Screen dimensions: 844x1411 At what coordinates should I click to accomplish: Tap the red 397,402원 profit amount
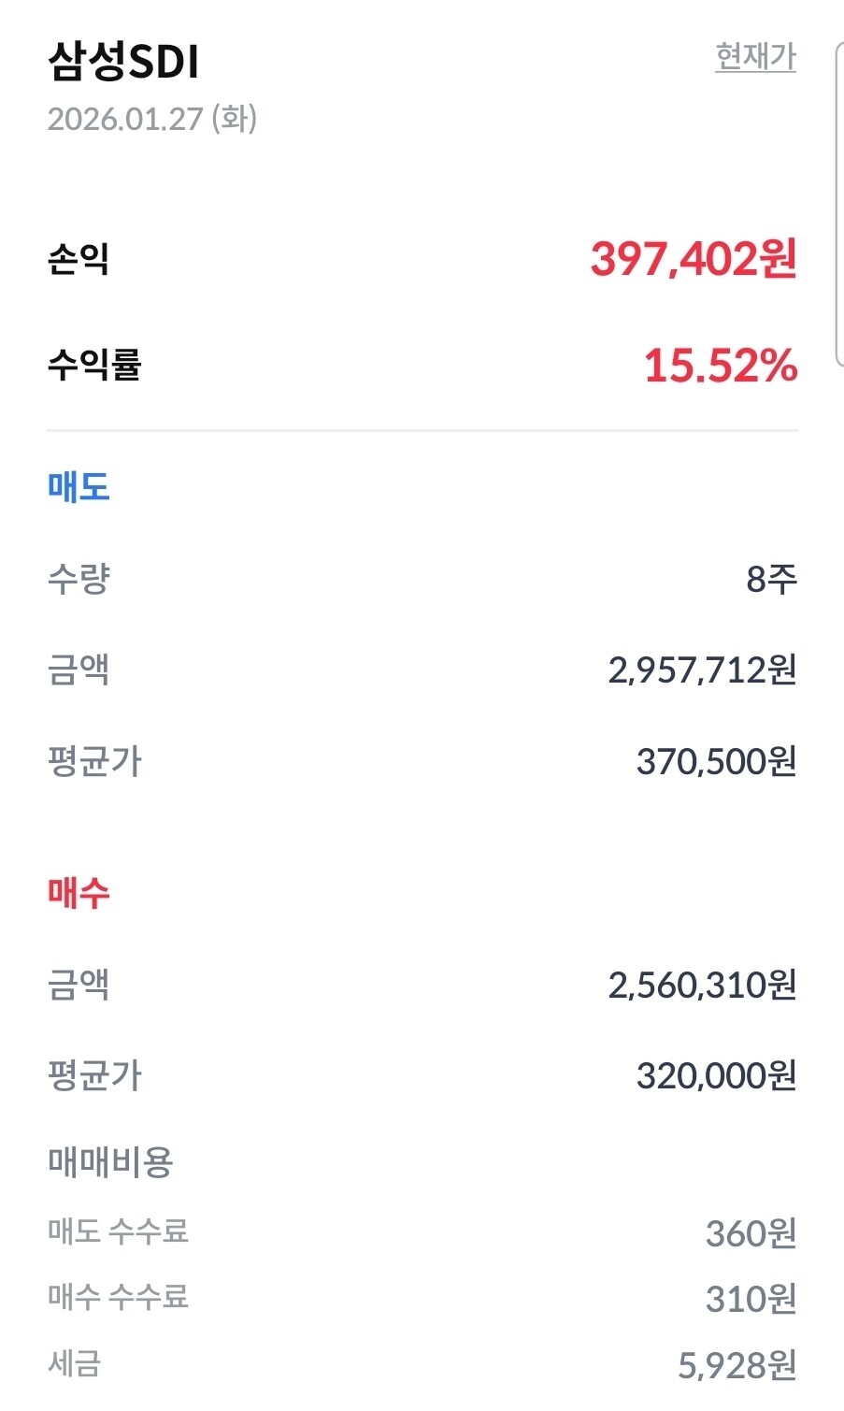pos(693,259)
